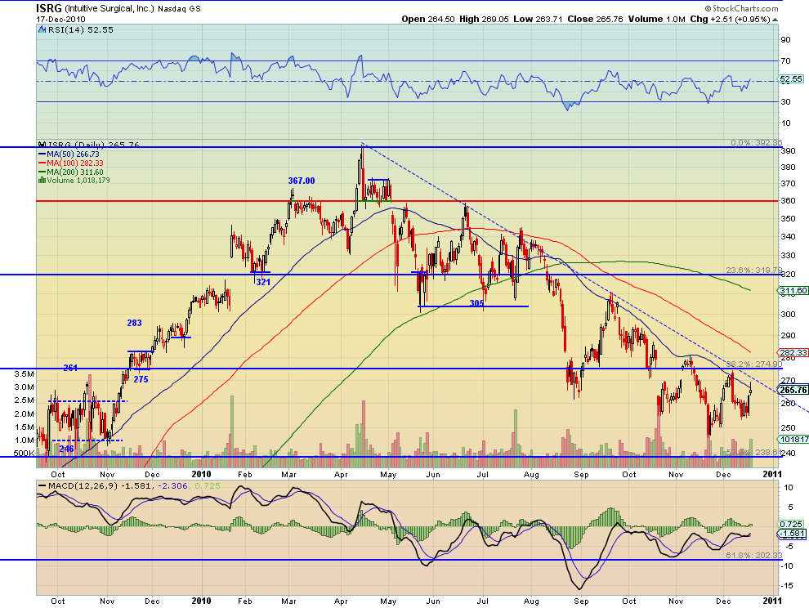This screenshot has height=608, width=809.
Task: Click the MACD(12,26,9) indicator label
Action: pyautogui.click(x=83, y=485)
